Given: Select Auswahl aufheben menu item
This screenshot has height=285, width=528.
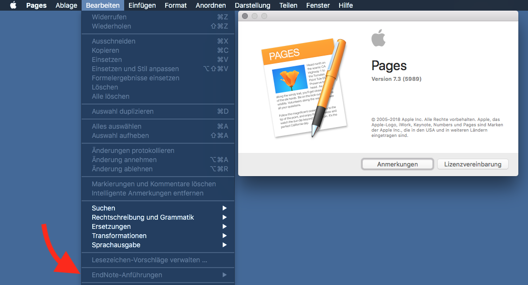Looking at the screenshot, I should click(158, 135).
